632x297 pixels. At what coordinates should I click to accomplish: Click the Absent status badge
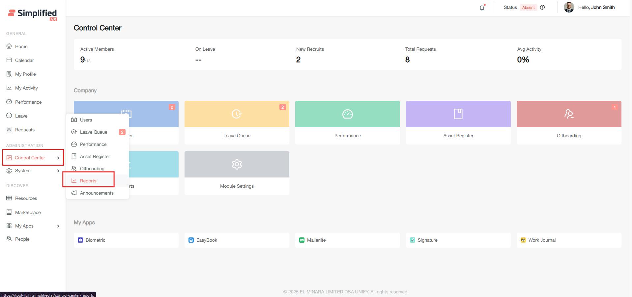coord(528,8)
